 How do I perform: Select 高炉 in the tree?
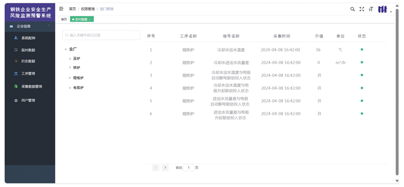(77, 59)
